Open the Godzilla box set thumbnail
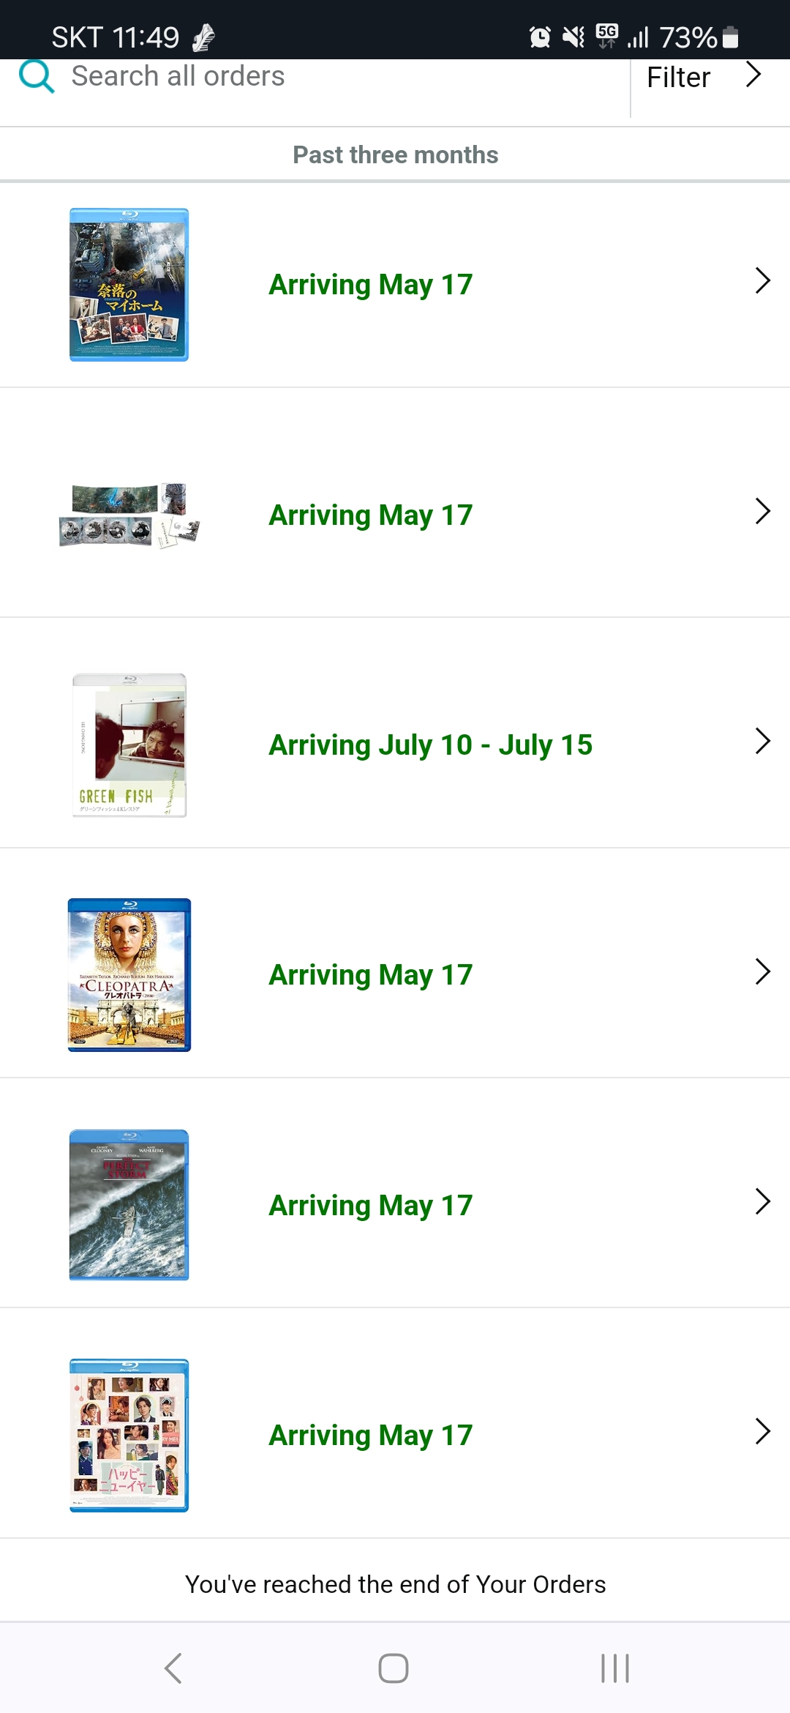790x1713 pixels. (129, 515)
